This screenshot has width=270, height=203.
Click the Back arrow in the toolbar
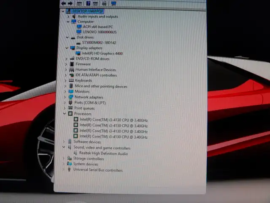[x=64, y=3]
